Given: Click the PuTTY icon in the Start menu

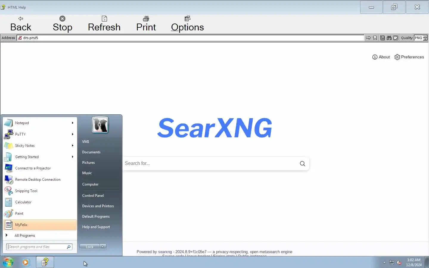Looking at the screenshot, I should click(x=9, y=134).
